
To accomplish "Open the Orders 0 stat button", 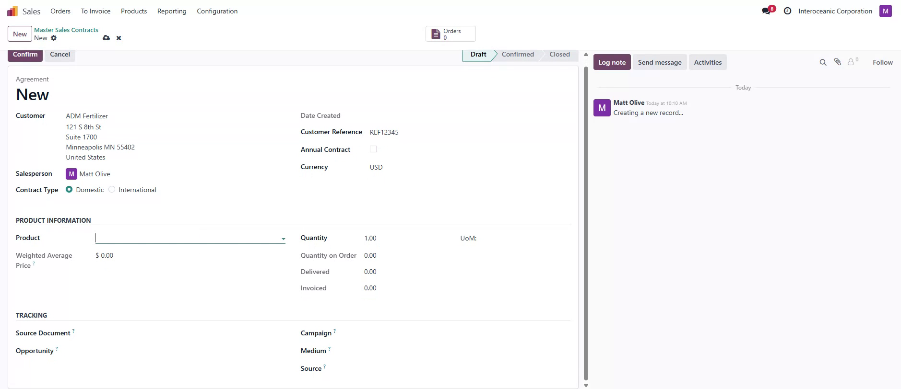I will (x=450, y=34).
